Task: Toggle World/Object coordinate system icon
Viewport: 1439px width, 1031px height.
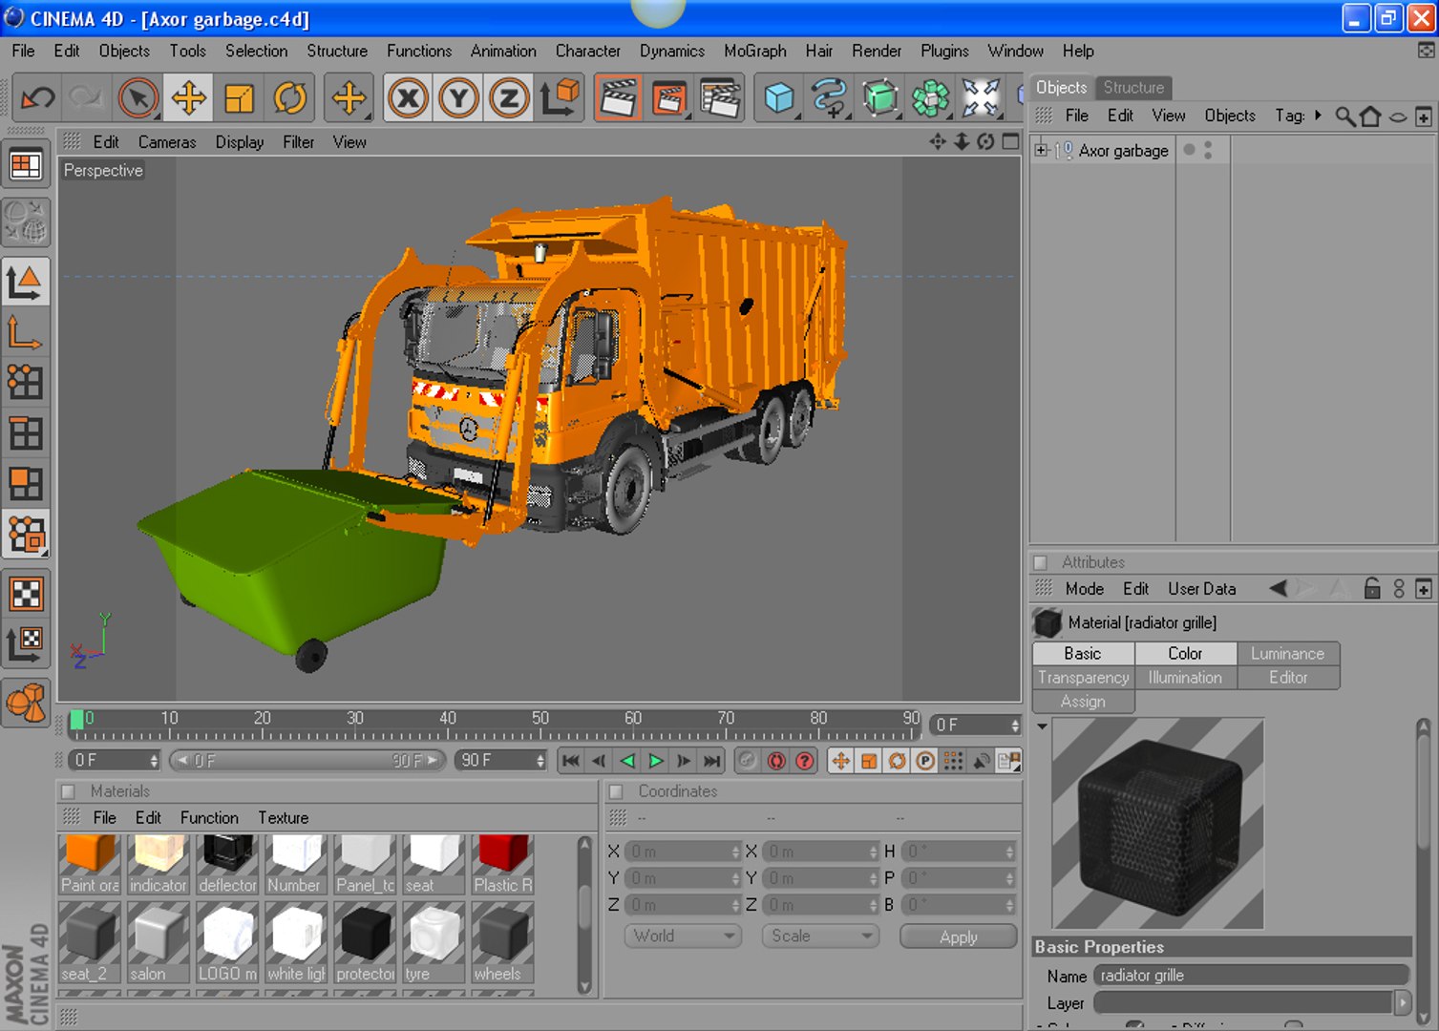Action: coord(561,97)
